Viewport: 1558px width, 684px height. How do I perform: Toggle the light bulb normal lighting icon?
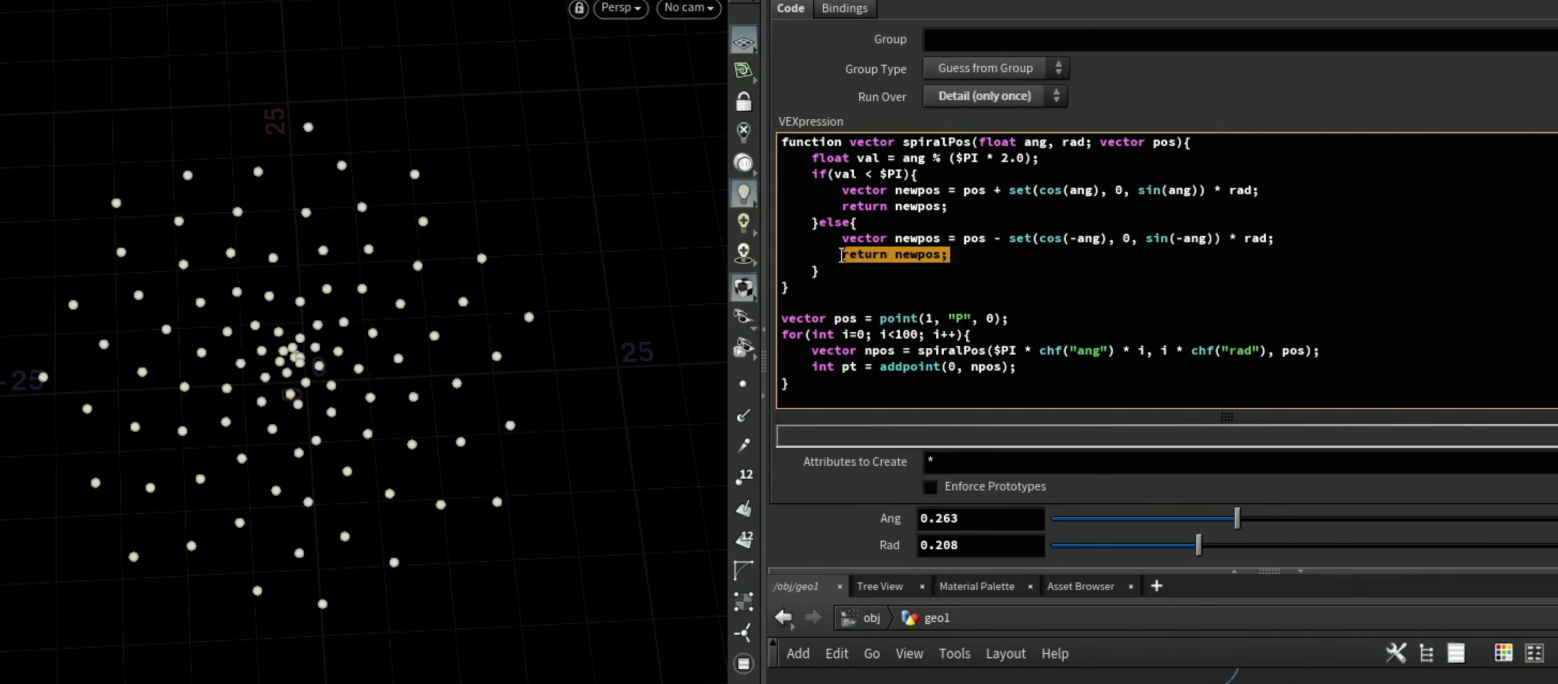pos(744,194)
